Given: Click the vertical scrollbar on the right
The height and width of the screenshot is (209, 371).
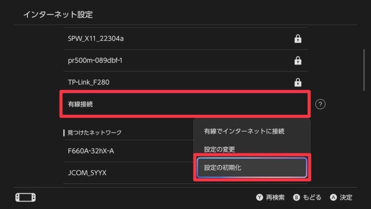Looking at the screenshot, I should click(x=364, y=70).
